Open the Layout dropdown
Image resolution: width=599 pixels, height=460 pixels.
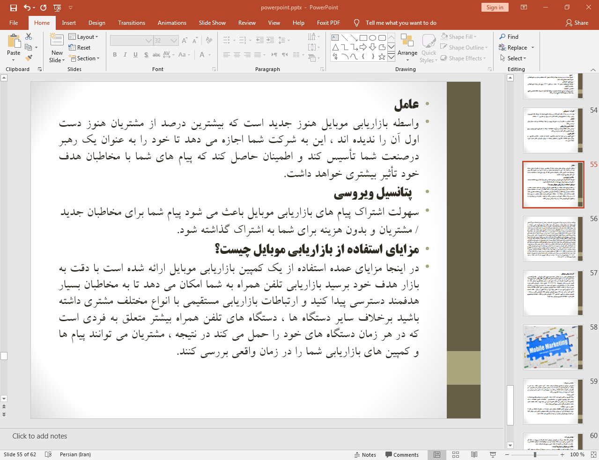click(83, 37)
